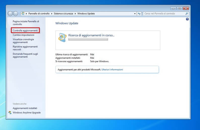Click Ulteriori informazioni link
The height and width of the screenshot is (130, 200).
tap(112, 70)
